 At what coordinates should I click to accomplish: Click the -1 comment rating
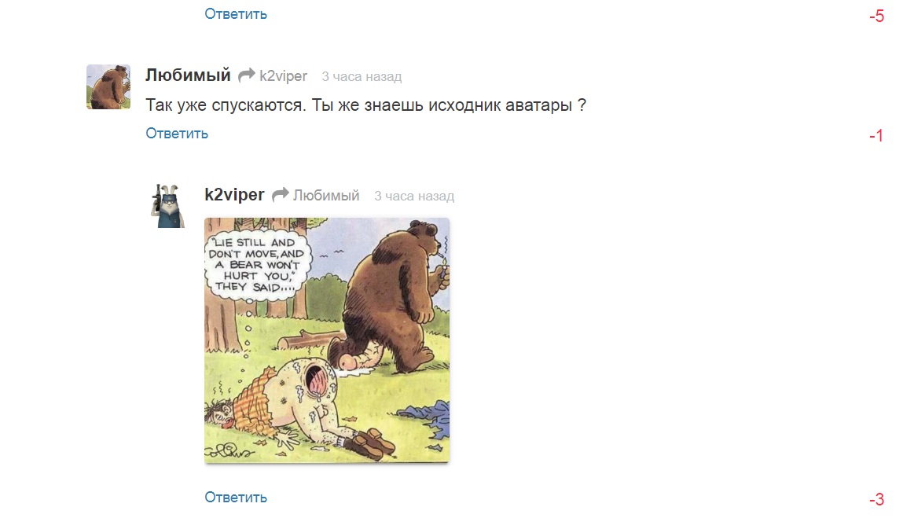point(876,135)
